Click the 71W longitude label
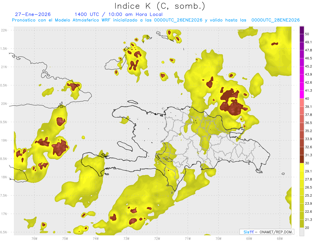The image size is (314, 242). point(188,239)
